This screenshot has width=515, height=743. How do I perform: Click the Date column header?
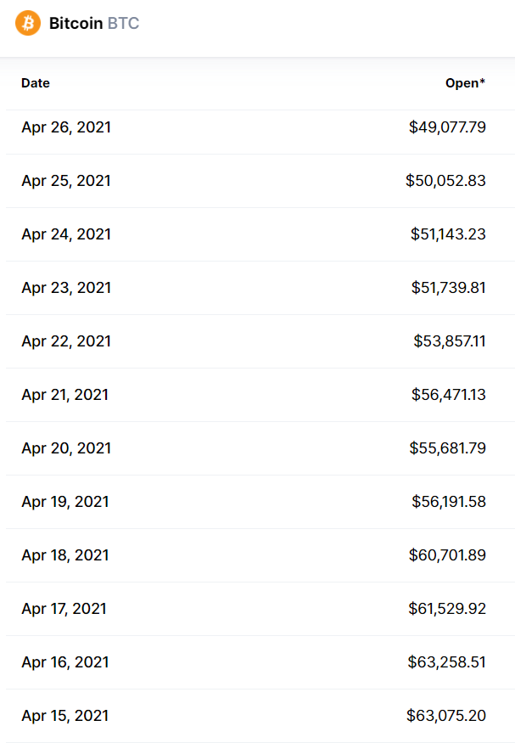pos(36,83)
